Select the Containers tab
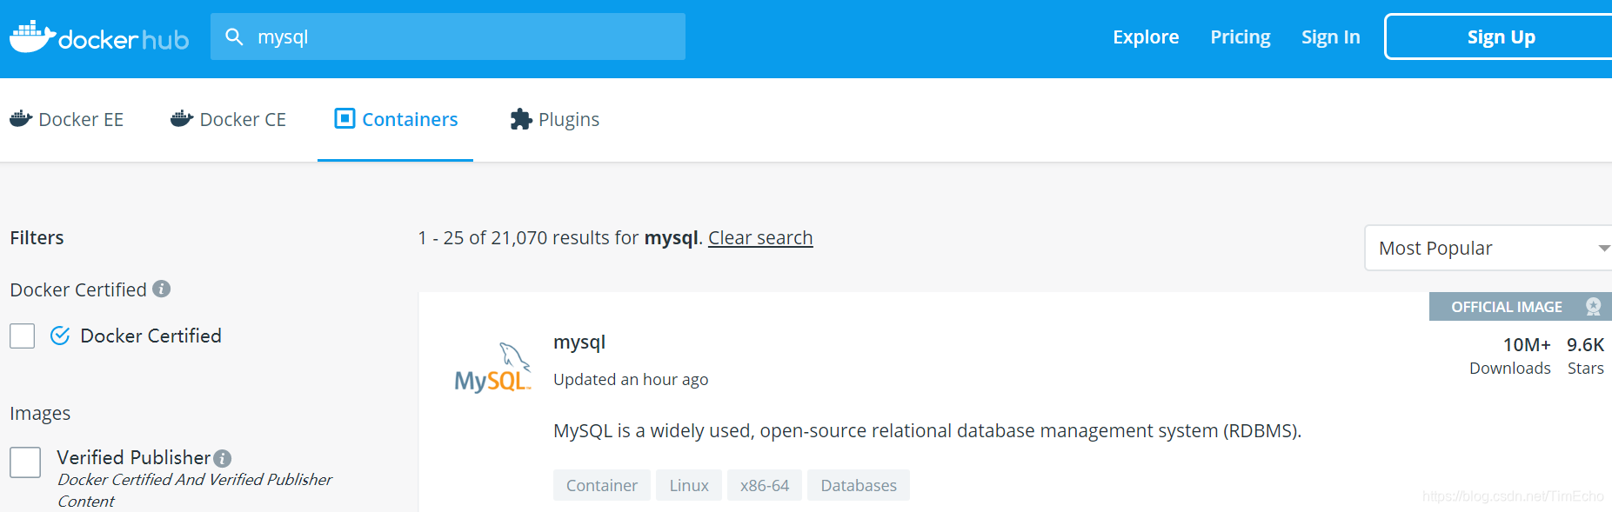The width and height of the screenshot is (1612, 512). 396,119
